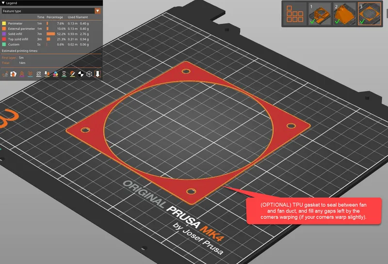Toggle Custom G-codes visibility icon

tap(72, 74)
